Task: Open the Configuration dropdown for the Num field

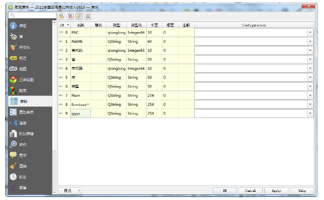Action: (310, 95)
